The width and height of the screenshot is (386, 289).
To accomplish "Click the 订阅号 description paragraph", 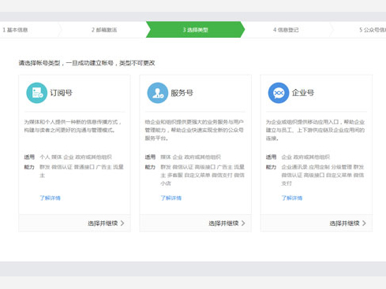I will coord(73,126).
